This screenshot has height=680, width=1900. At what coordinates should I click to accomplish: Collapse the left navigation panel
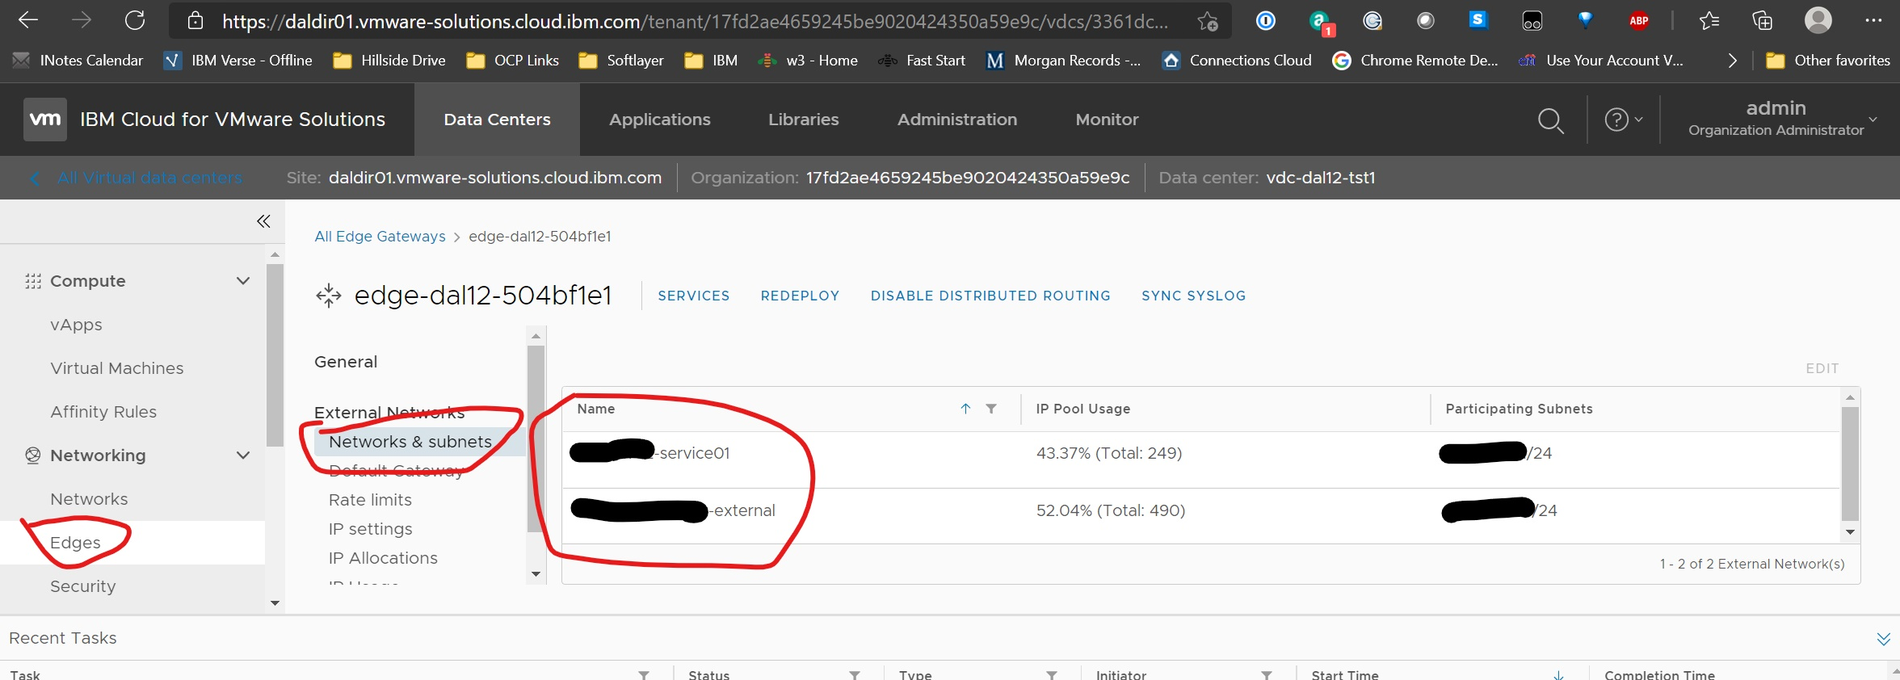pyautogui.click(x=263, y=221)
